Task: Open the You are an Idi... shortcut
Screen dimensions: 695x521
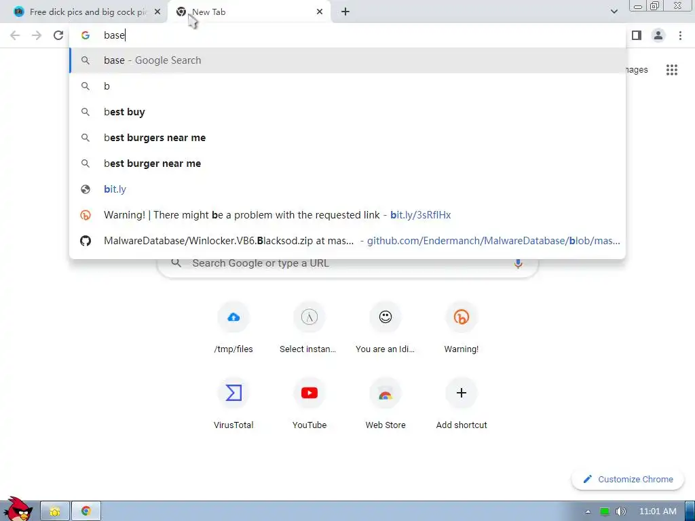Action: (386, 328)
